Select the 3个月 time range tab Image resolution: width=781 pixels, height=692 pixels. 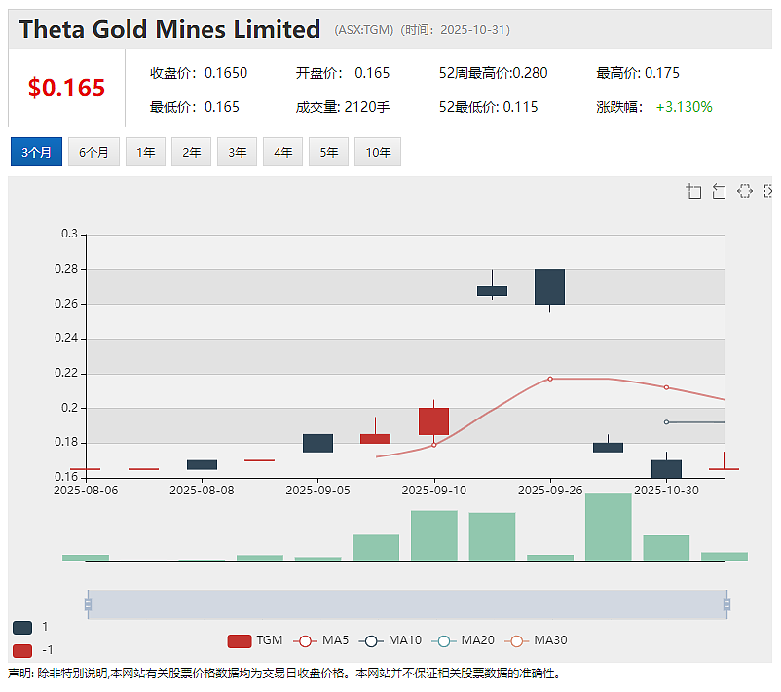click(x=36, y=152)
